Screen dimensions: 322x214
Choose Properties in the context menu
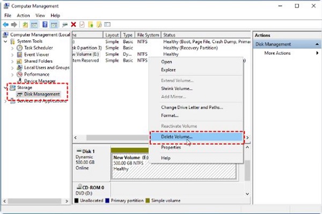click(x=196, y=147)
